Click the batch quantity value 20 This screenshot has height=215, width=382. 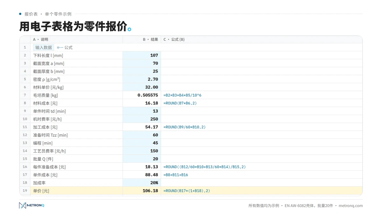142,159
